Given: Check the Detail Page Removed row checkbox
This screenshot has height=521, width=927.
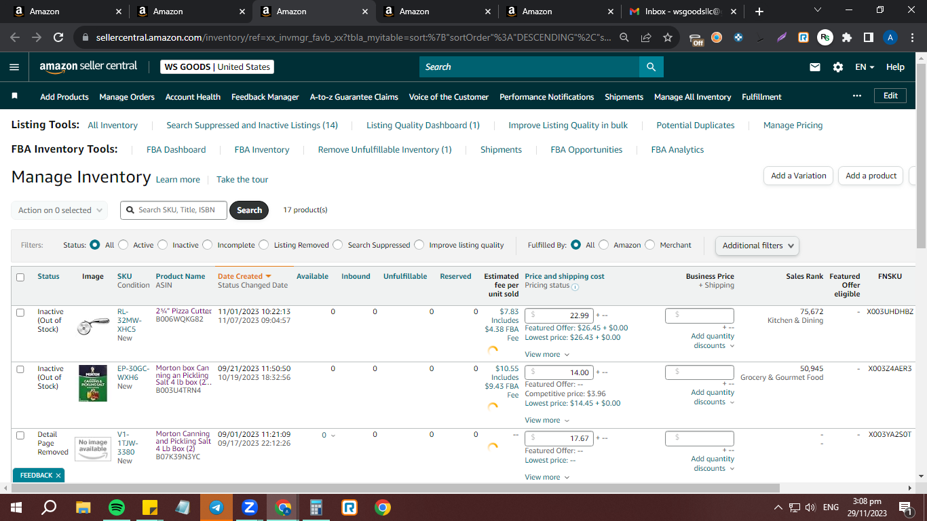Looking at the screenshot, I should 20,436.
